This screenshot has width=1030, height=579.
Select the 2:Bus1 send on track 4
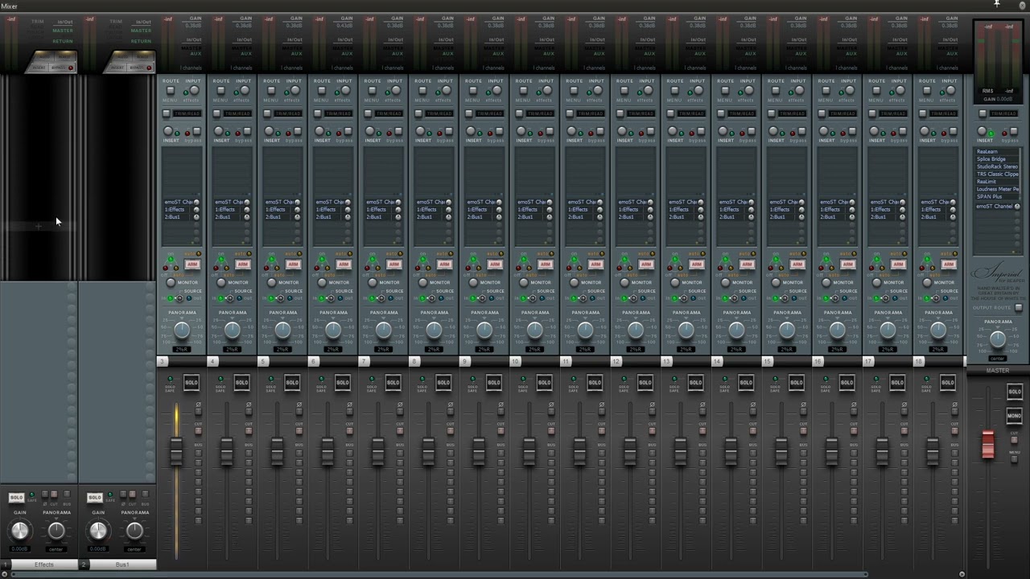click(x=229, y=217)
